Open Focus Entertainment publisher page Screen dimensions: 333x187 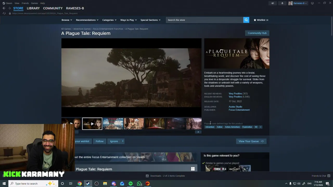click(x=239, y=110)
